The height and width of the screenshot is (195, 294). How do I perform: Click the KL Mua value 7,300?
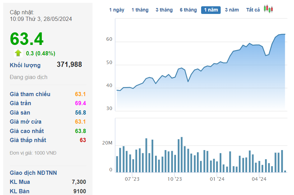point(79,182)
